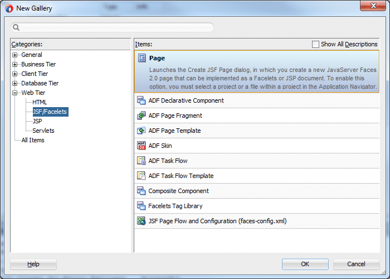Expand the Database Tier category
390x279 pixels.
(x=15, y=83)
